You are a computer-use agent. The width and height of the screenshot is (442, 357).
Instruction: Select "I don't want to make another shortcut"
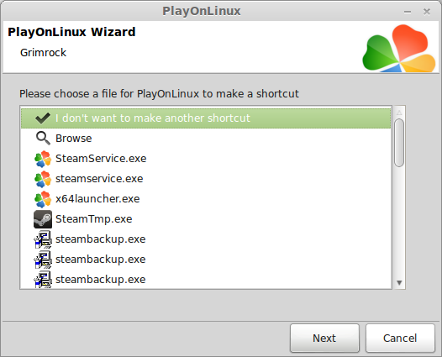click(206, 118)
